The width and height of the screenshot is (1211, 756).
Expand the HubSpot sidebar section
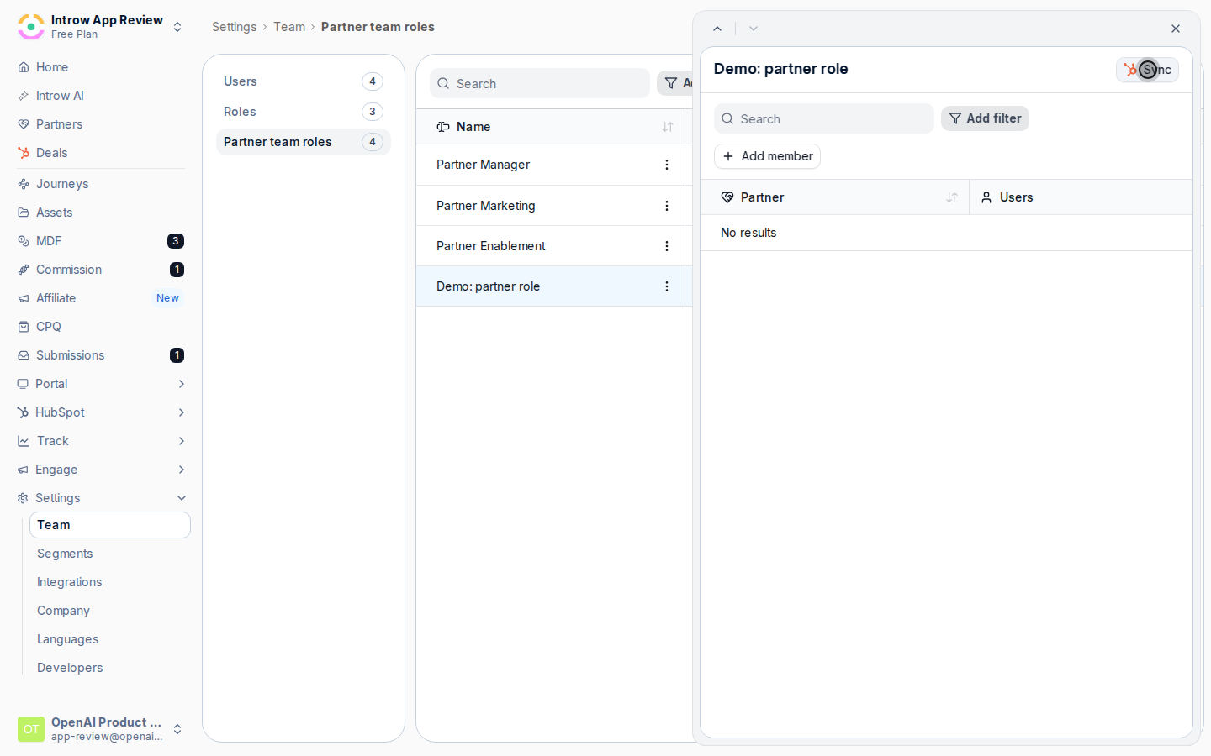(x=182, y=412)
